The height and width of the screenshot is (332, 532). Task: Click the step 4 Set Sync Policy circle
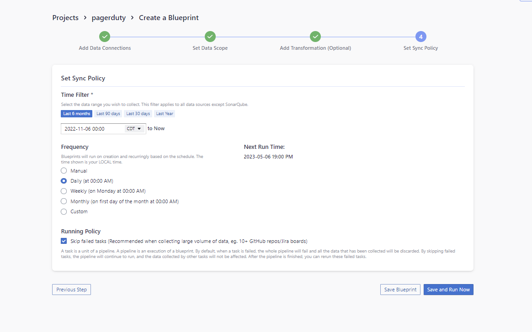[420, 37]
